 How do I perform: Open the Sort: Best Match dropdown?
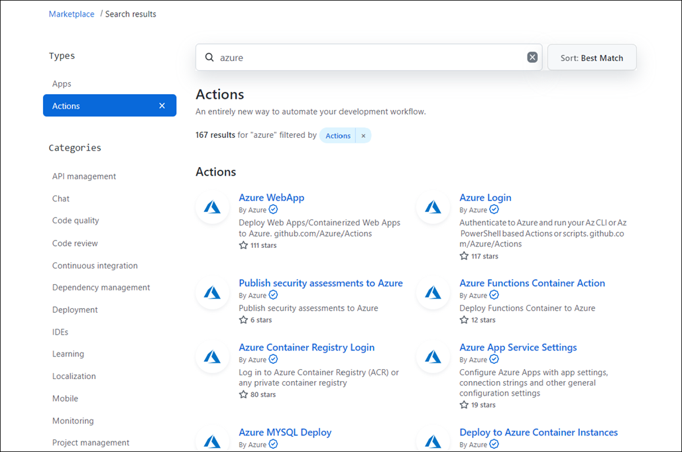(x=591, y=57)
